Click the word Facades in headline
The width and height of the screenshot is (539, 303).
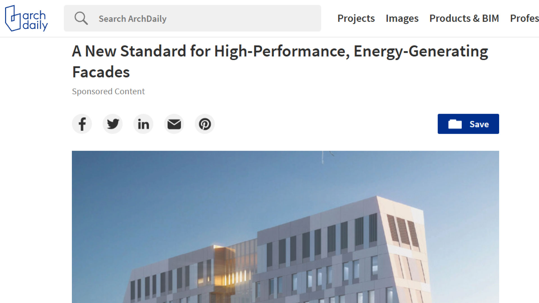point(101,72)
